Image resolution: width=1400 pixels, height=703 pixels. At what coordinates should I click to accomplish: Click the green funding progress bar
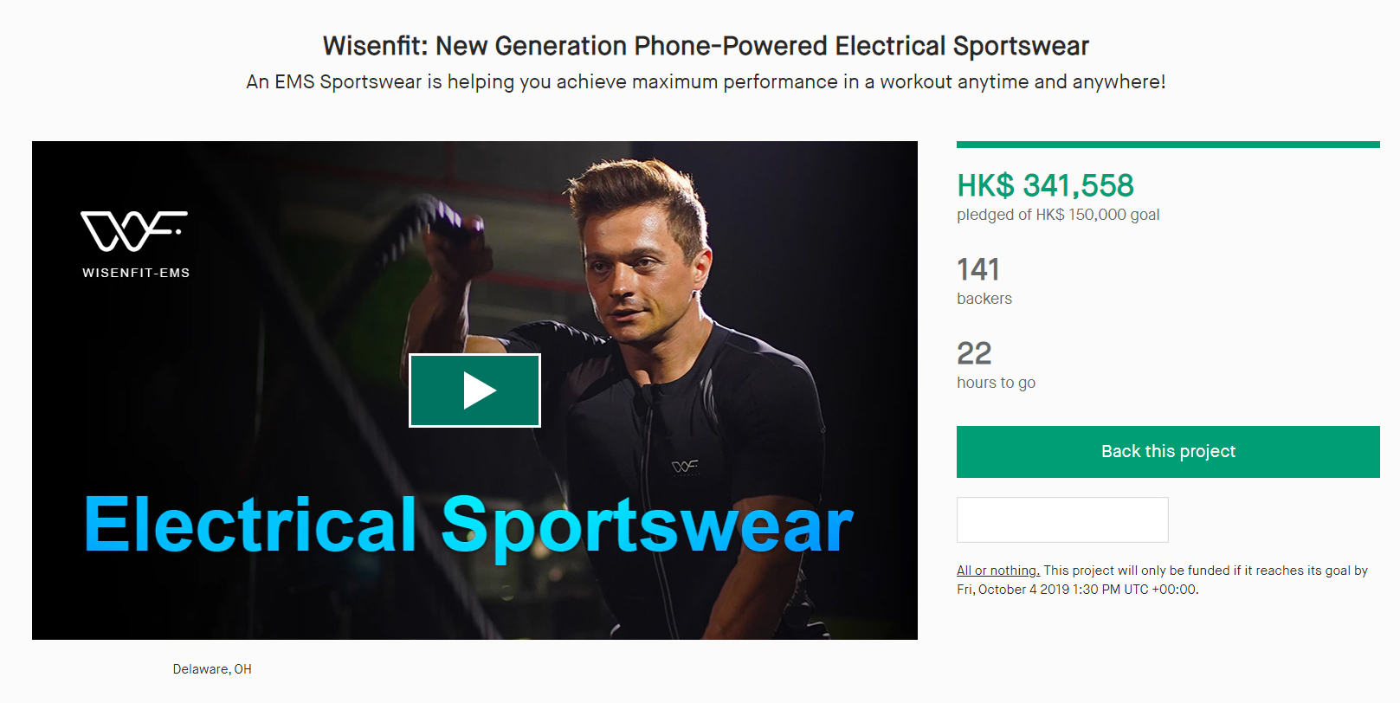click(1168, 145)
